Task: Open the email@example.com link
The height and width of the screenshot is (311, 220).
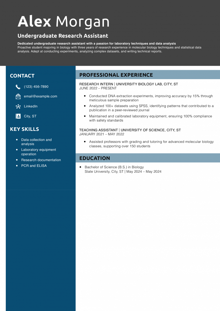Action: point(40,96)
